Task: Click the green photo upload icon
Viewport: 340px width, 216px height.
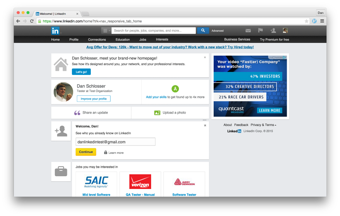Action: (157, 113)
